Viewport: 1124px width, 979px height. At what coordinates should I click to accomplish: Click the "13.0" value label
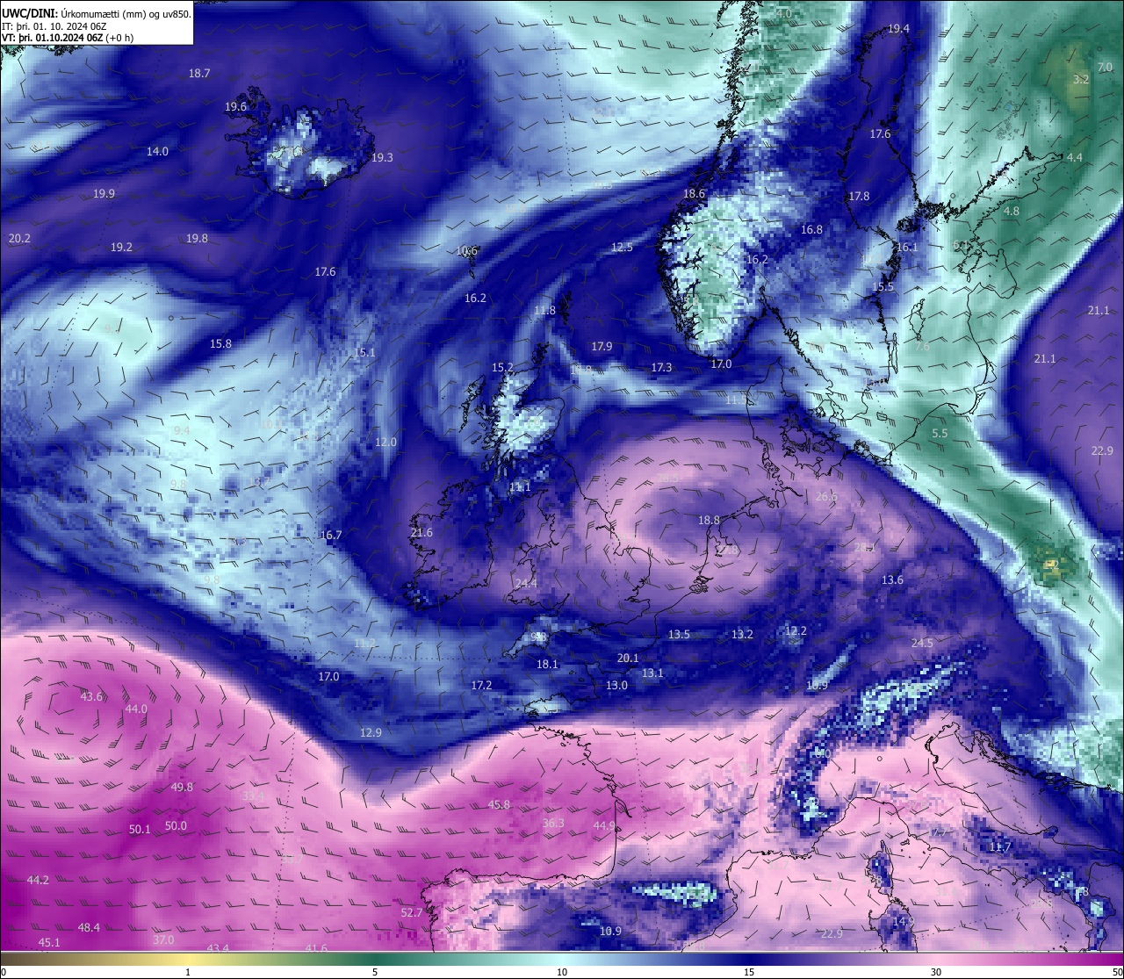616,686
